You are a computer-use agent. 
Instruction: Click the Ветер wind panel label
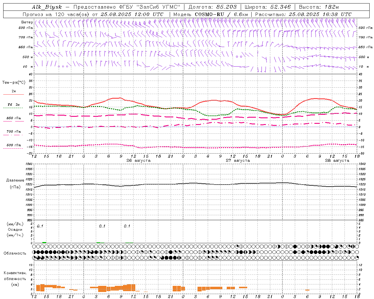[27, 22]
